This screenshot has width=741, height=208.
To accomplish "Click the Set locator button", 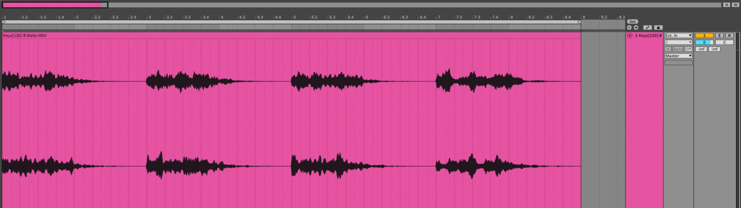I will pyautogui.click(x=633, y=22).
